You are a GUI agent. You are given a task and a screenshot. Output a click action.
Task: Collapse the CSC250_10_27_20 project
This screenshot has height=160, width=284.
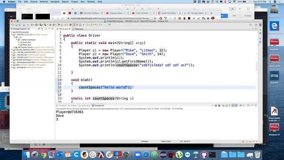coord(12,35)
